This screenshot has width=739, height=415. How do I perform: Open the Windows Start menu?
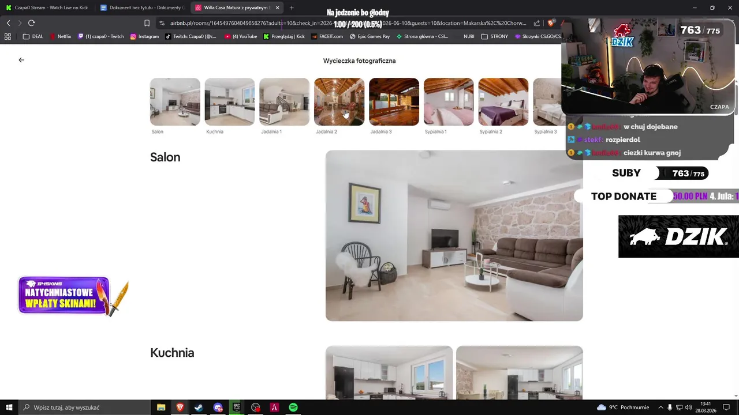(x=9, y=408)
